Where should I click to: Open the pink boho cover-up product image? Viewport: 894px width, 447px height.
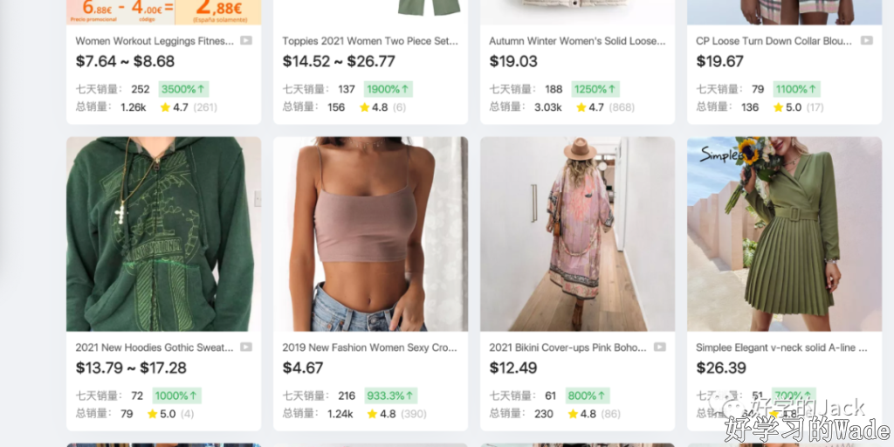[x=578, y=234]
